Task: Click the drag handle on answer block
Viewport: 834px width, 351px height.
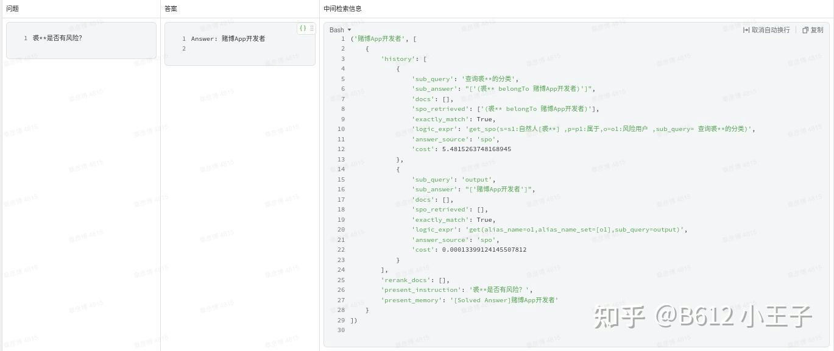Action: (312, 28)
